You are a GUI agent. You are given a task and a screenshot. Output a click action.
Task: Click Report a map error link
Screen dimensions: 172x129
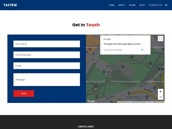[x=158, y=102]
